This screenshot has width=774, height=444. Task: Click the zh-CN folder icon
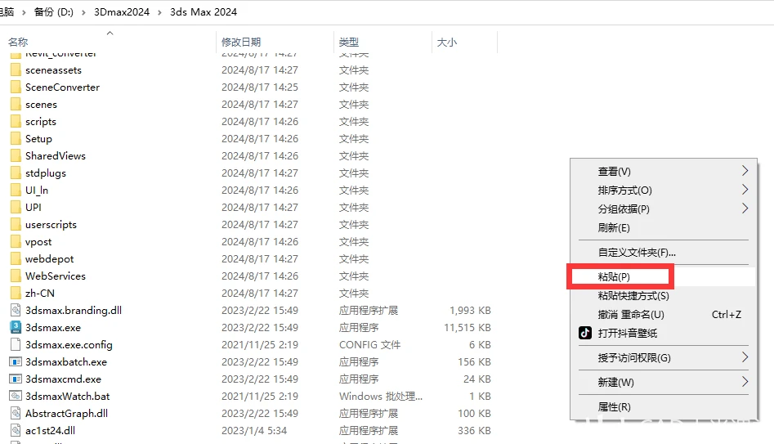point(16,294)
